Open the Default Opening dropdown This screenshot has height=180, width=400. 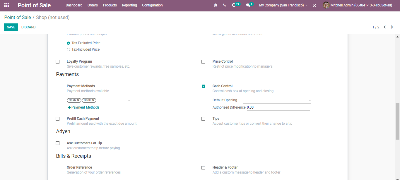point(310,100)
